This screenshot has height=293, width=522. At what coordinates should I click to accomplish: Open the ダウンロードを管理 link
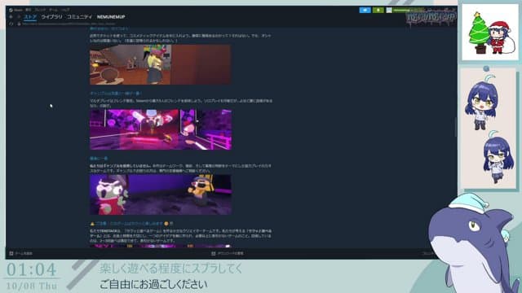tap(230, 253)
